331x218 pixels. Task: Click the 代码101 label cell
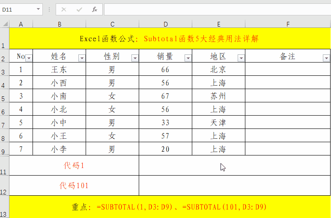click(x=74, y=186)
